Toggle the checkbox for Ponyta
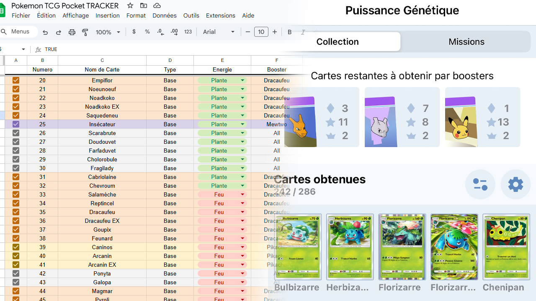This screenshot has width=536, height=301. 16,273
